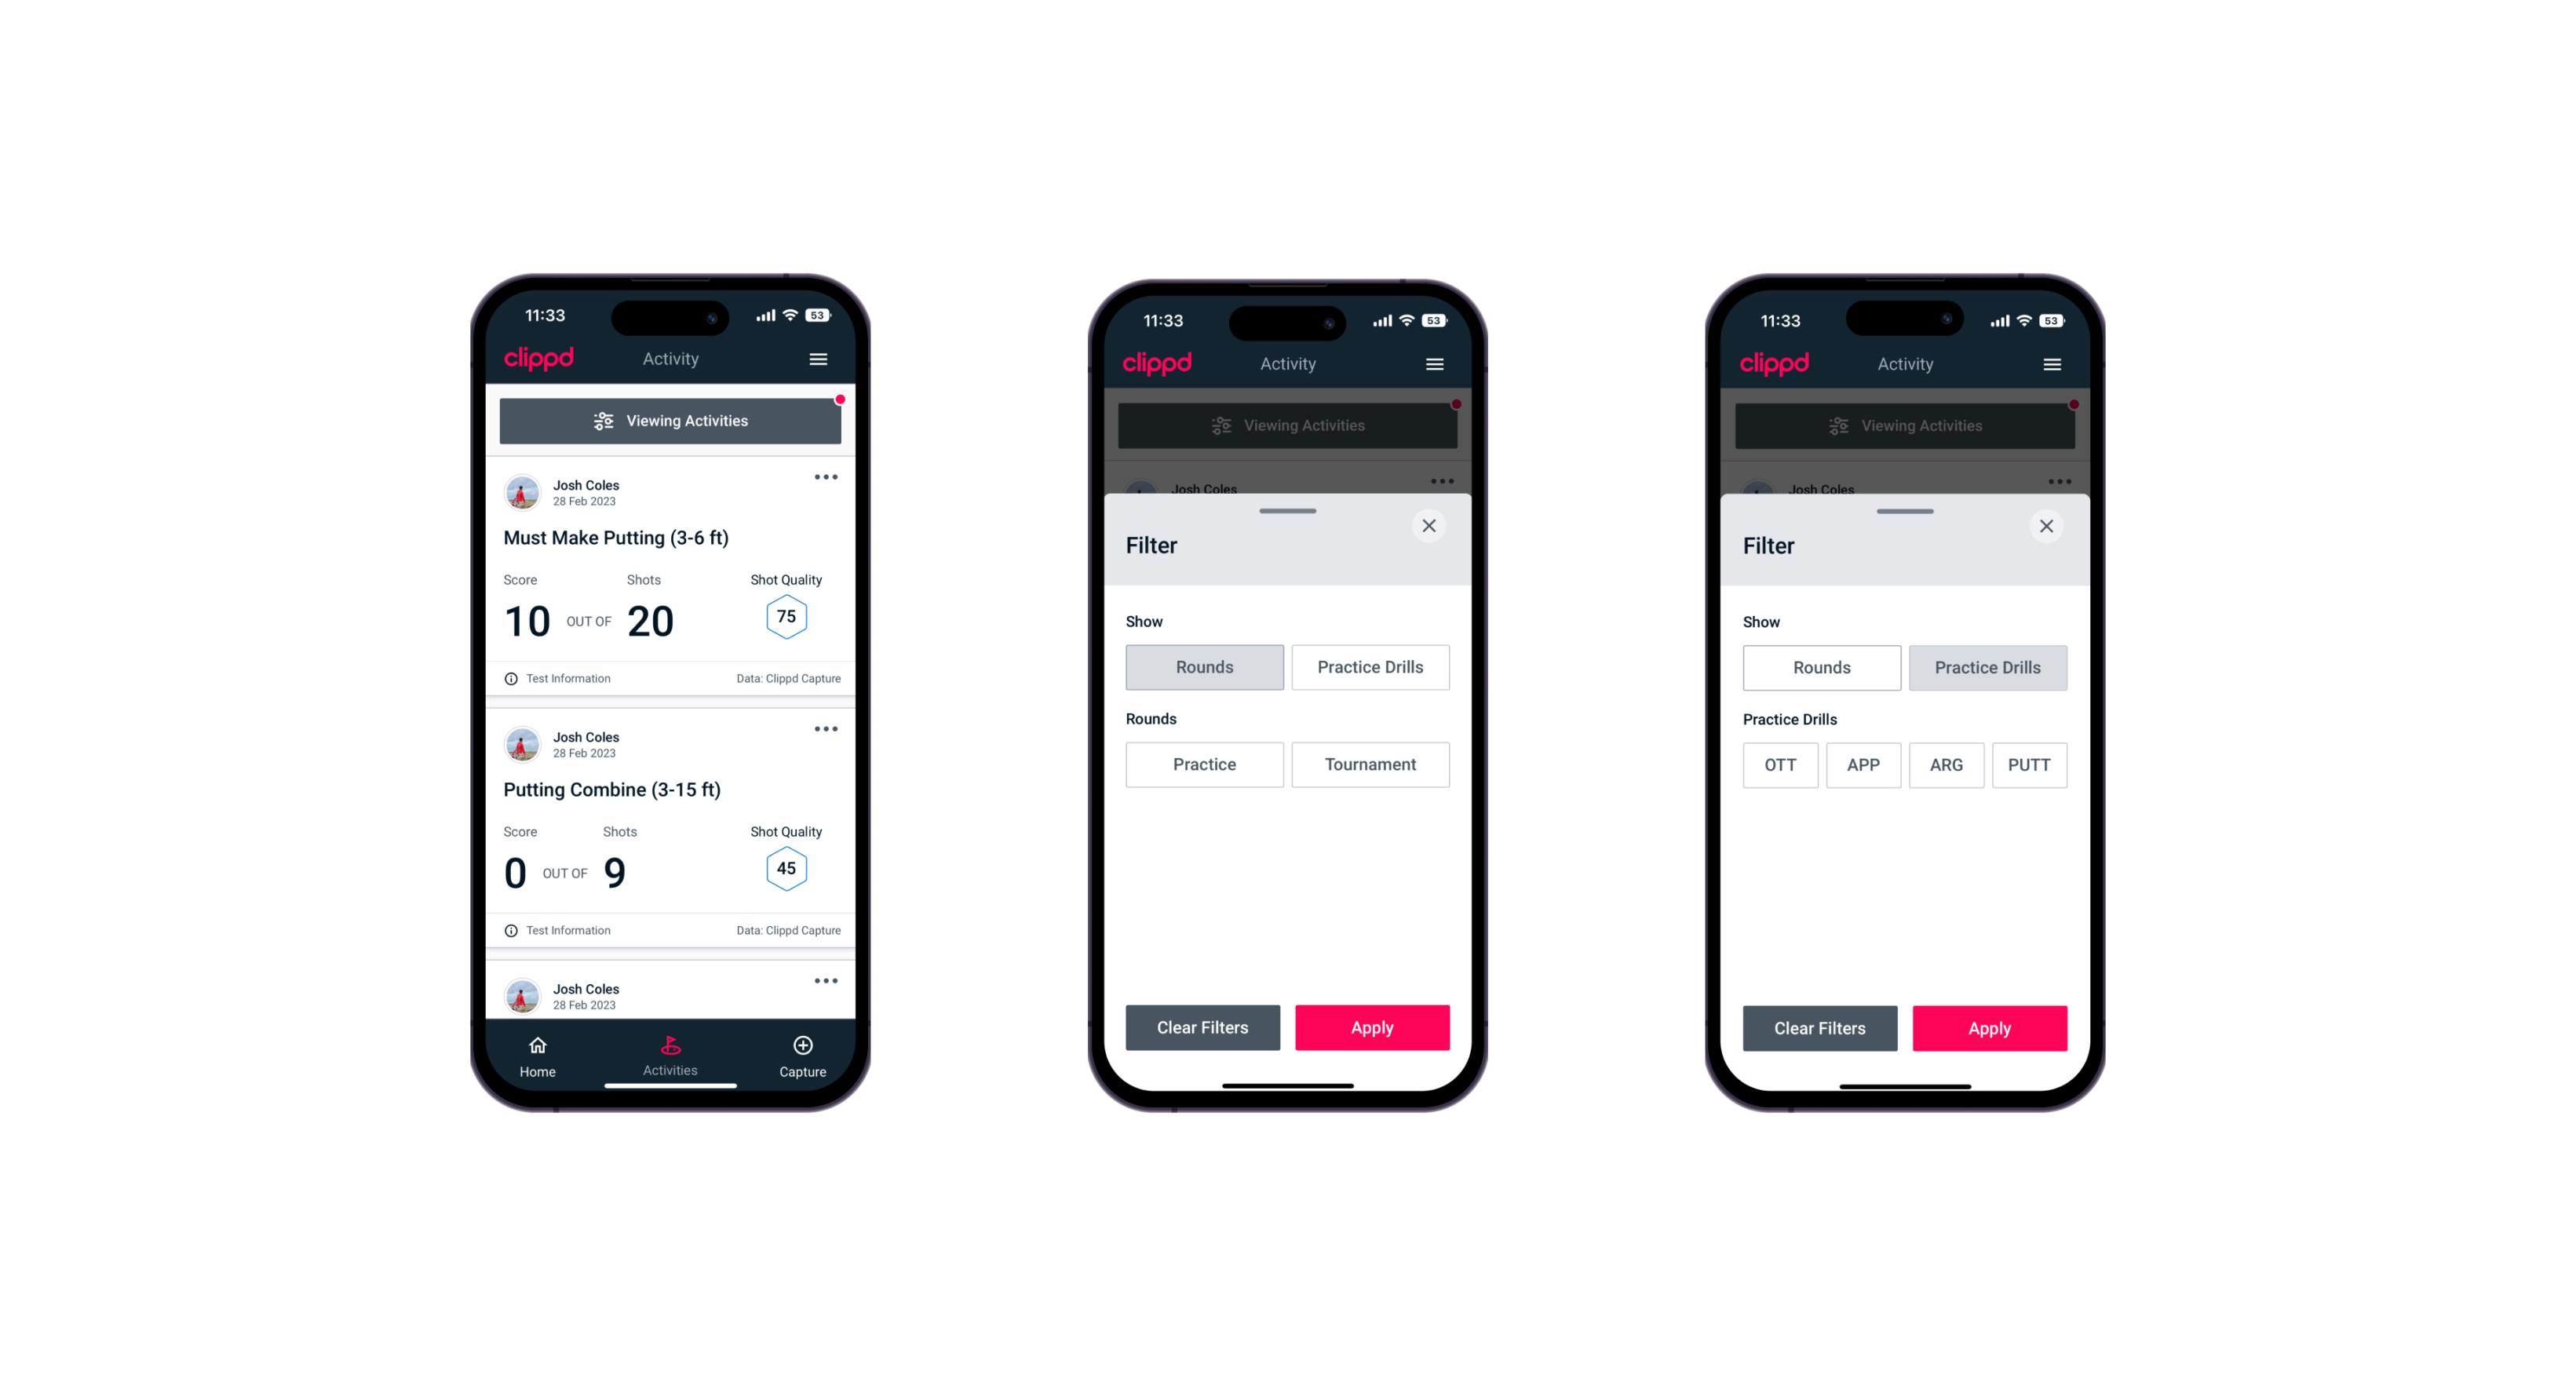Select the ARG practice drills filter
Viewport: 2576px width, 1386px height.
point(1944,764)
